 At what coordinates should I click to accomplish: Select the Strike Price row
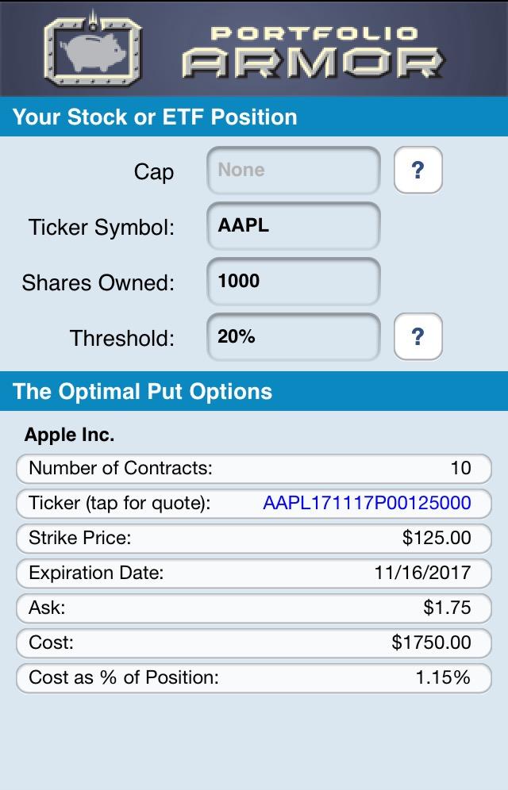(x=254, y=538)
